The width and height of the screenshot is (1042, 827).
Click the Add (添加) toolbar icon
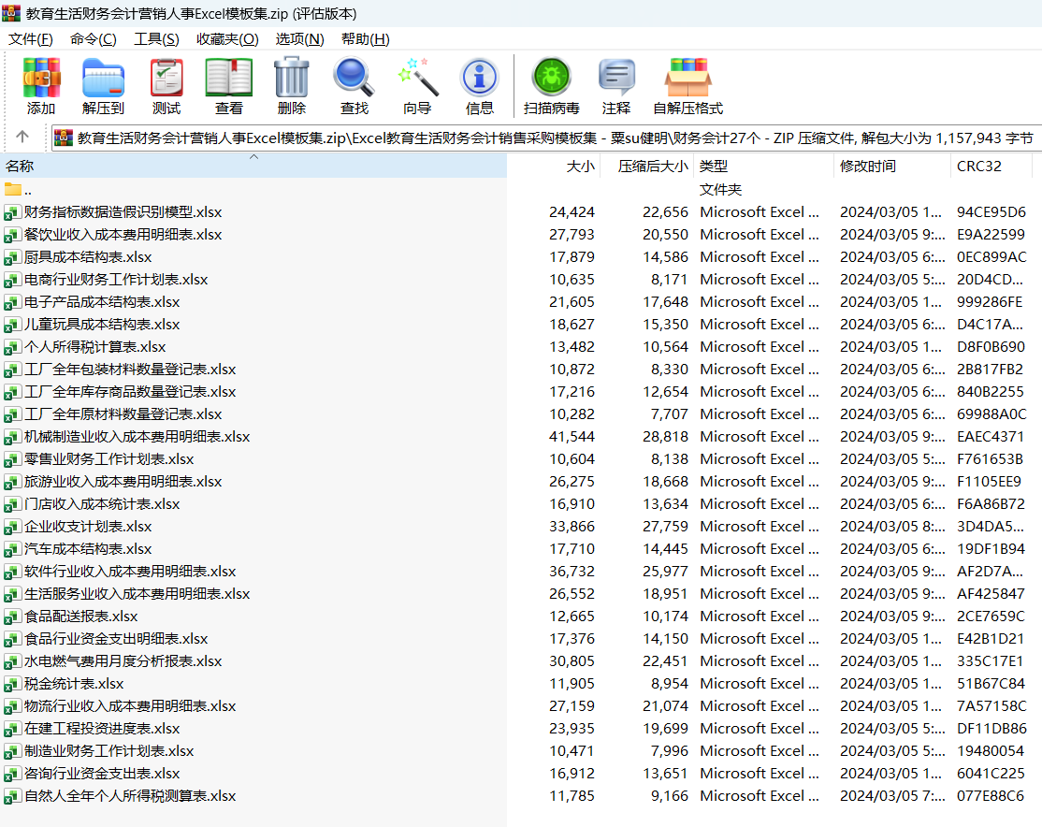tap(41, 85)
